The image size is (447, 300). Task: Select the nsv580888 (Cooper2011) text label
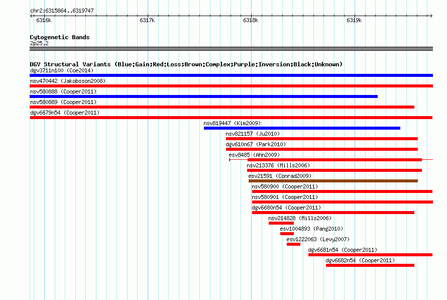[63, 91]
